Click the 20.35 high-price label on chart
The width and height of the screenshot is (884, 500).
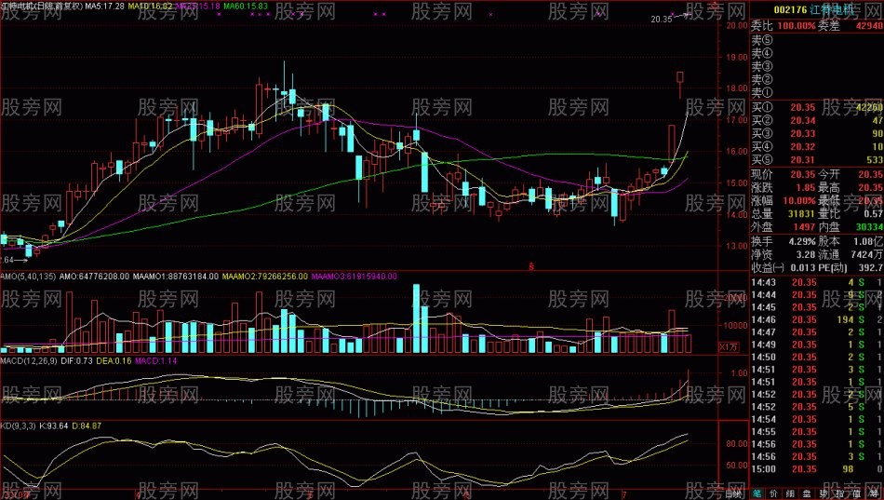[x=662, y=19]
